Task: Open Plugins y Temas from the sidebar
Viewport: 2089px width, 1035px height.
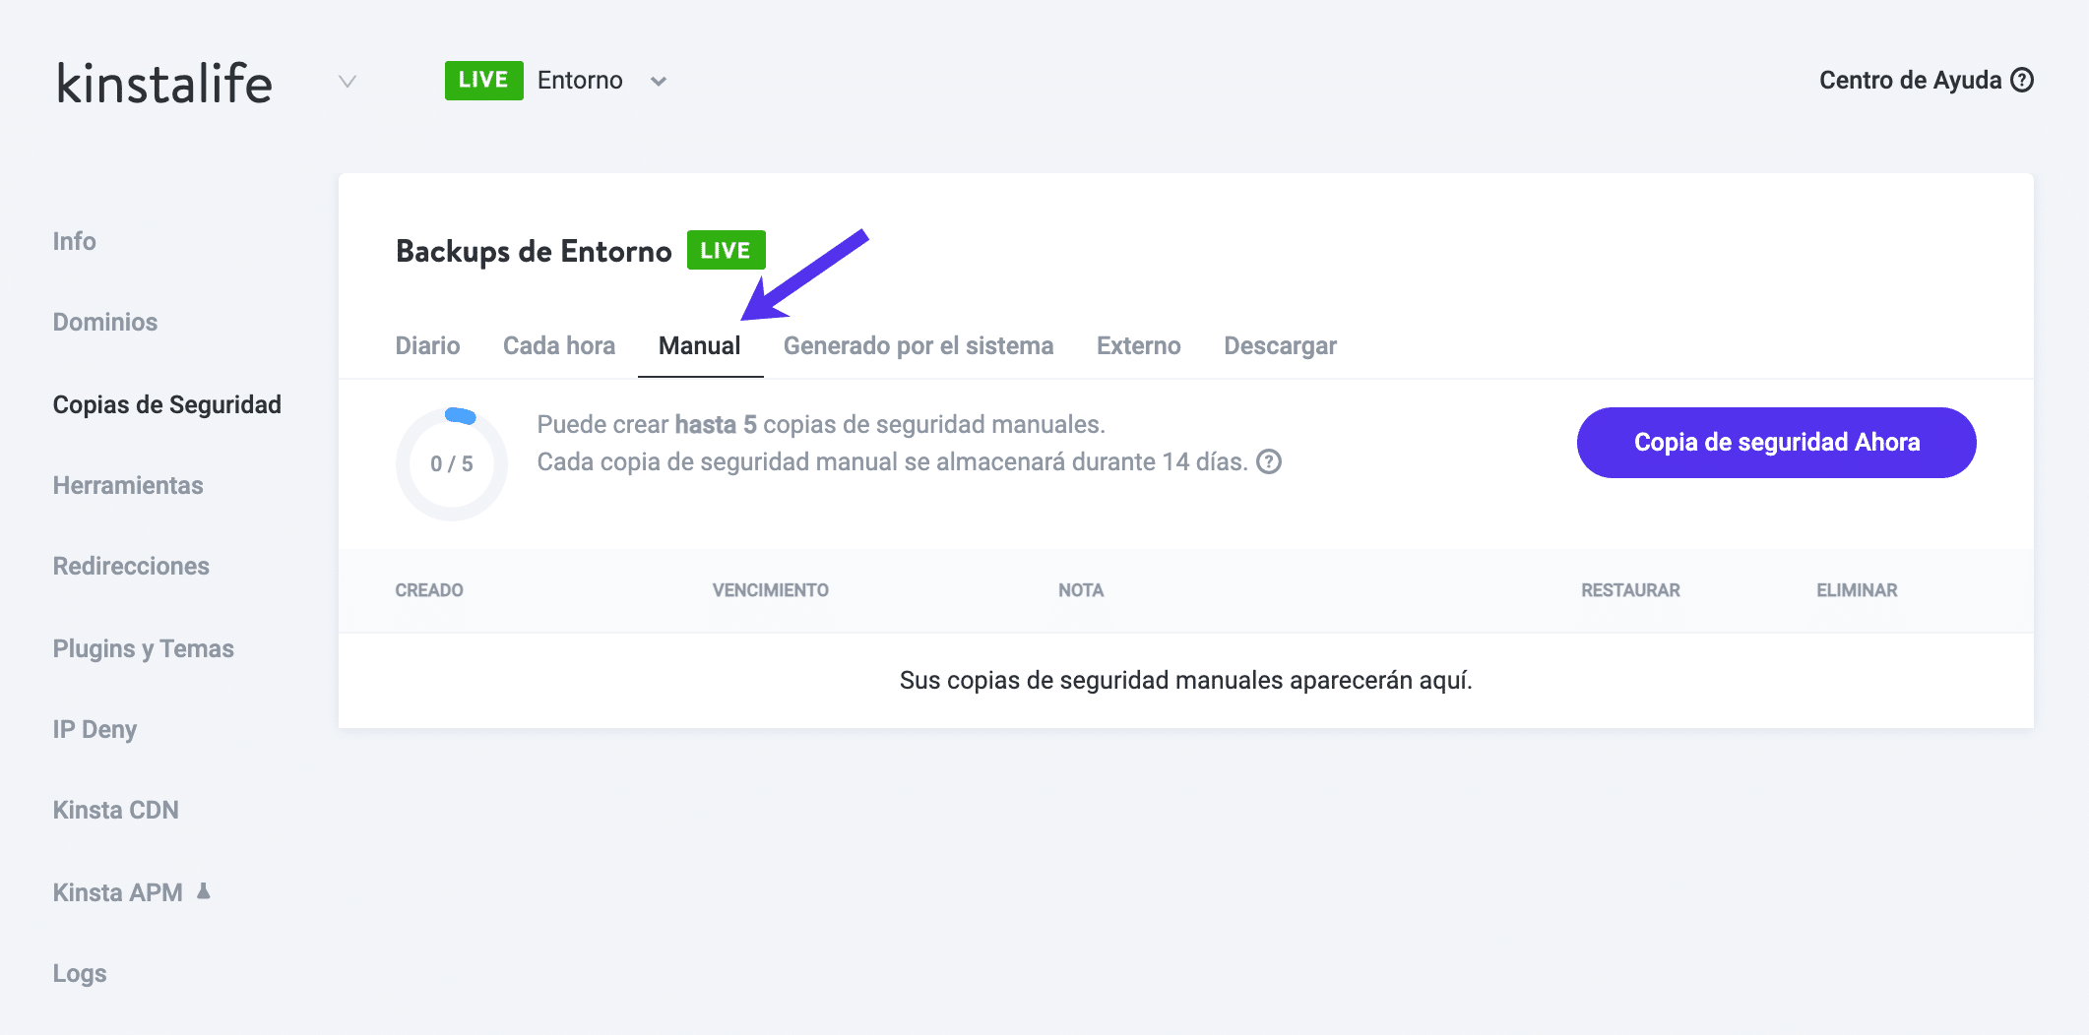Action: tap(144, 648)
